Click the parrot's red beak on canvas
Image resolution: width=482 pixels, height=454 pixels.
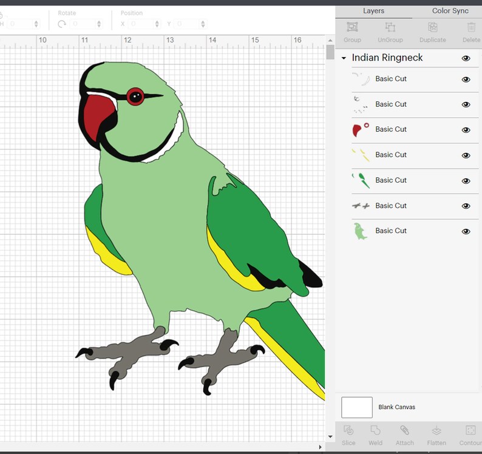98,116
